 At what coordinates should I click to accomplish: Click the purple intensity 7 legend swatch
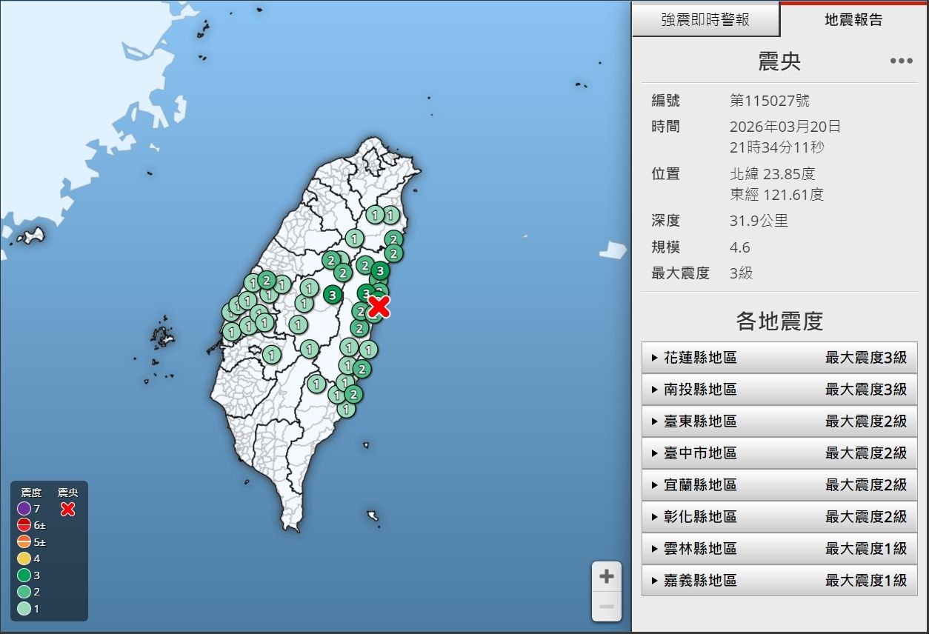pyautogui.click(x=24, y=509)
